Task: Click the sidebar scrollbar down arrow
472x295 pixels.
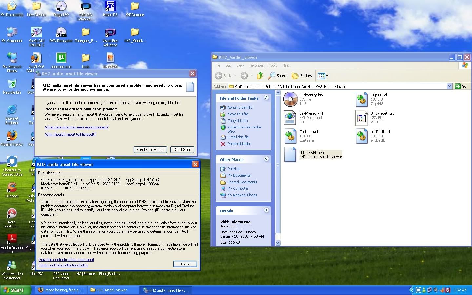Action: tap(278, 243)
